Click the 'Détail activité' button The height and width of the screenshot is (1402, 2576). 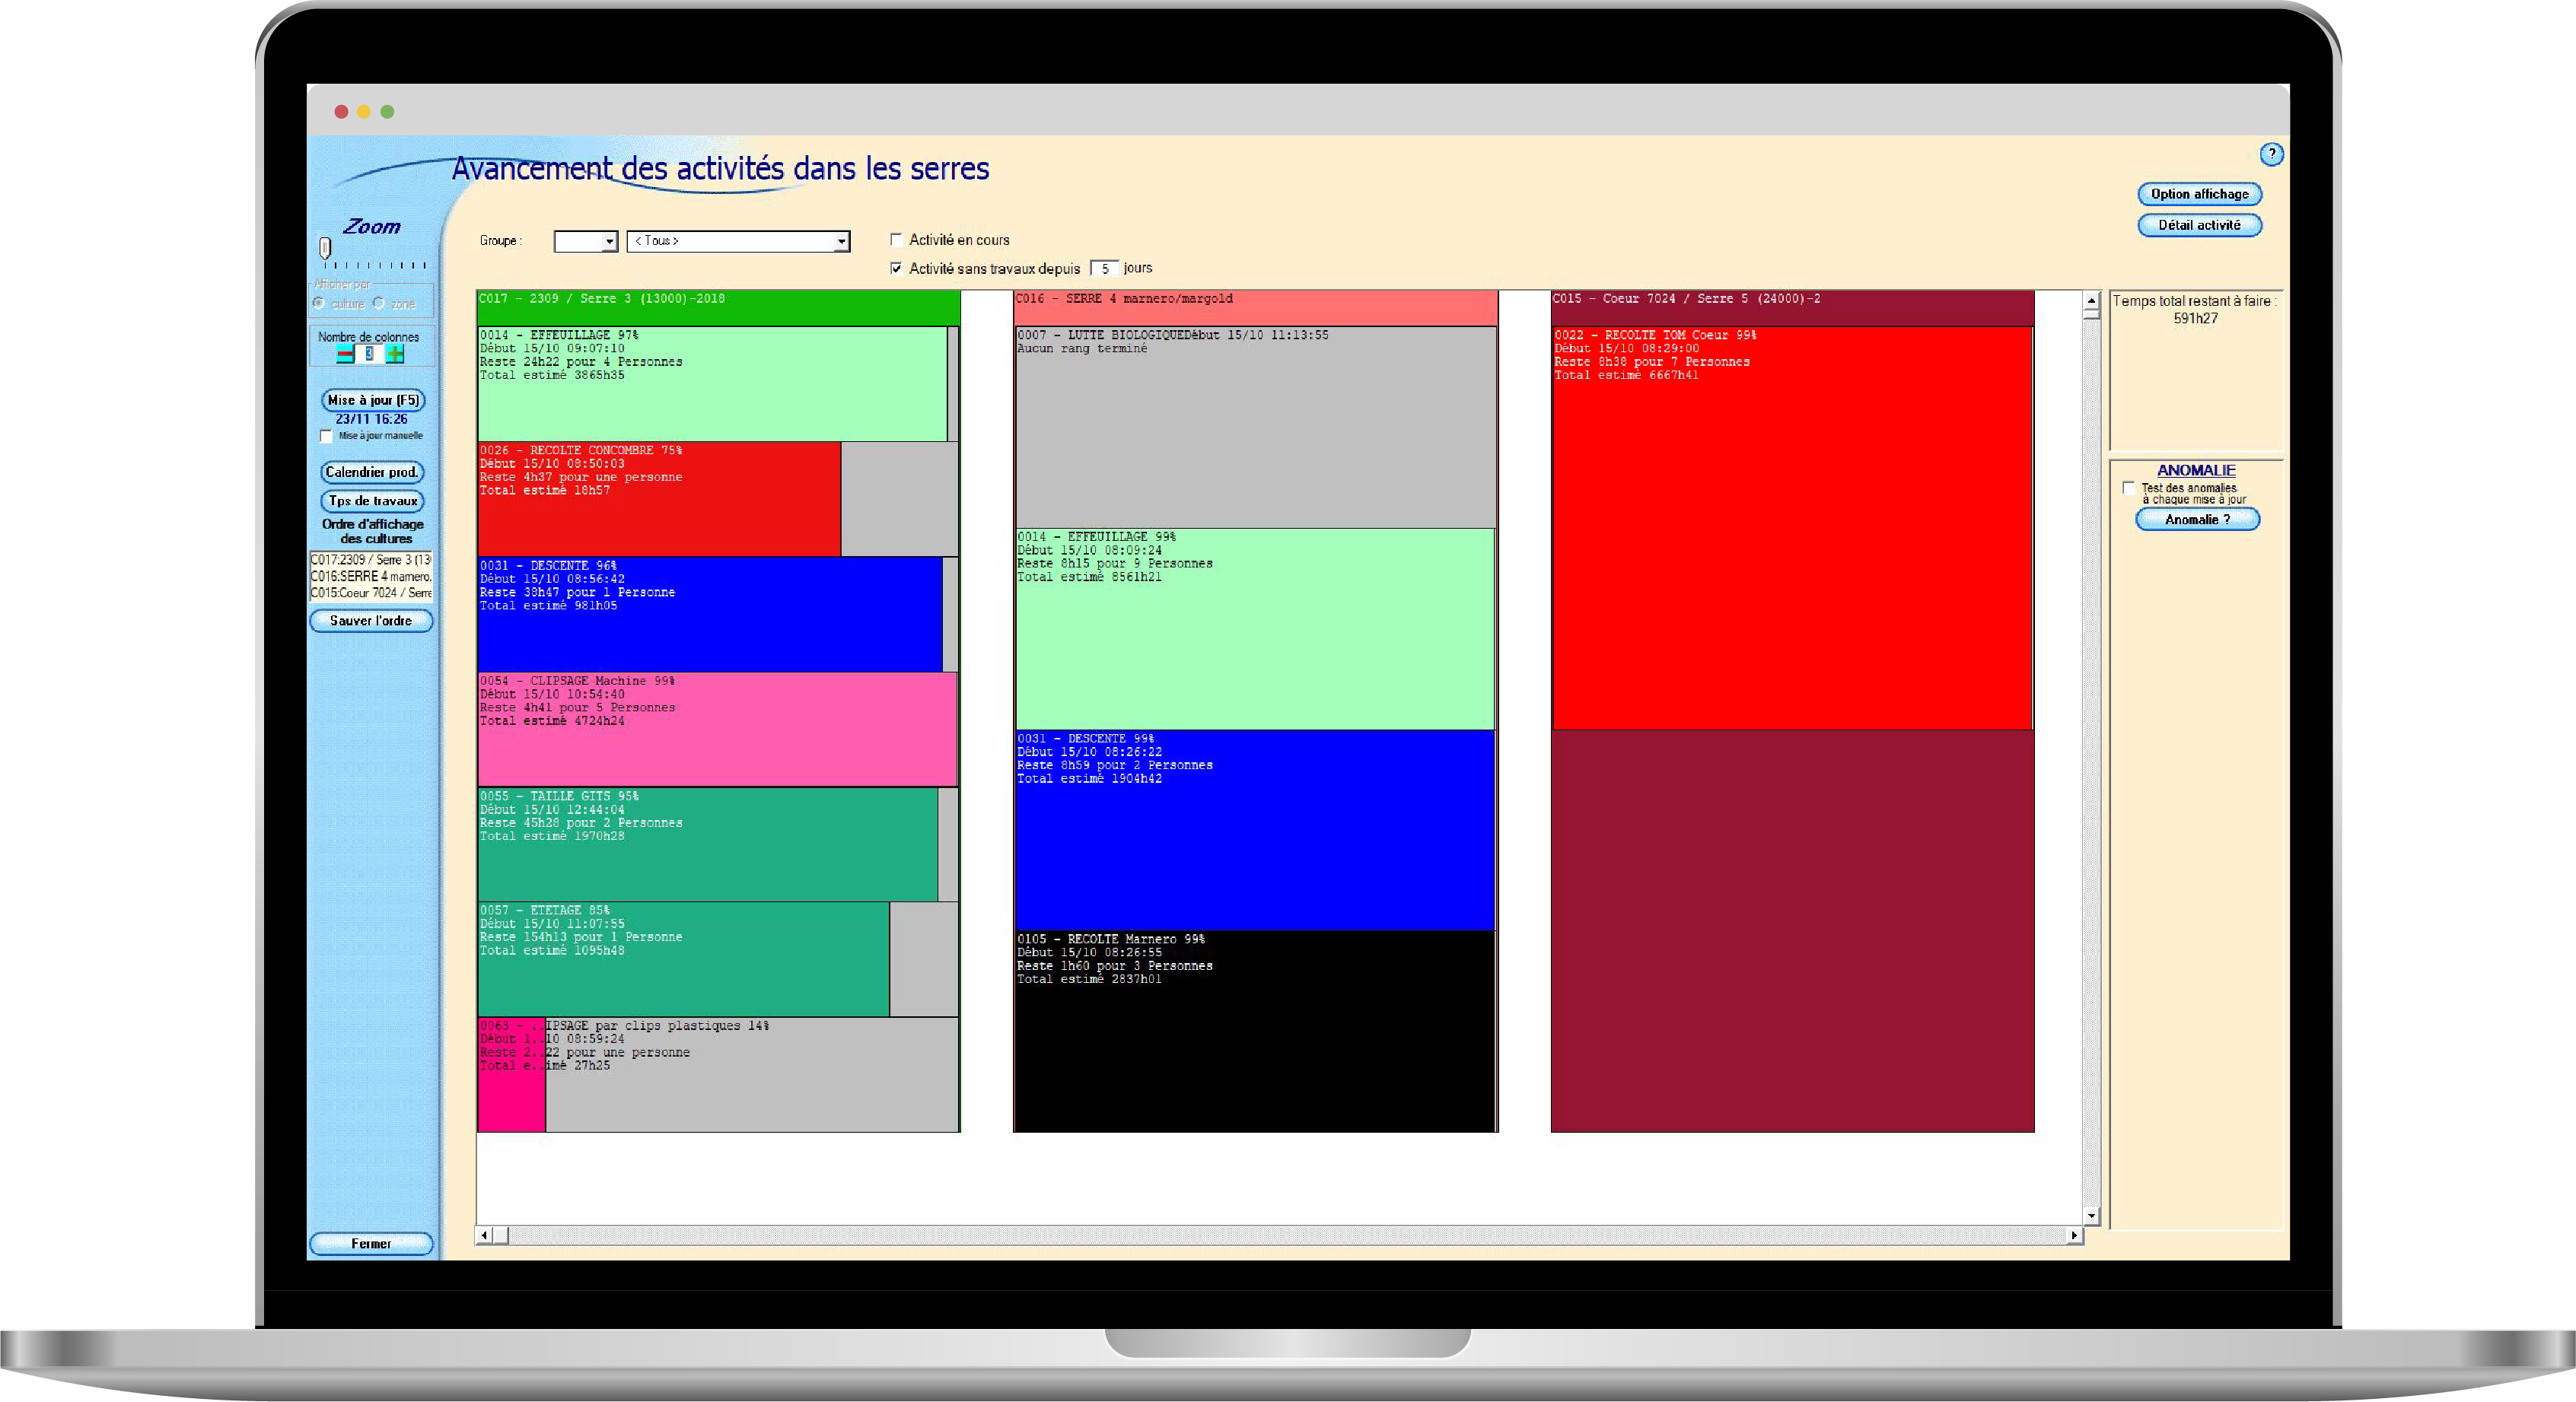coord(2199,225)
